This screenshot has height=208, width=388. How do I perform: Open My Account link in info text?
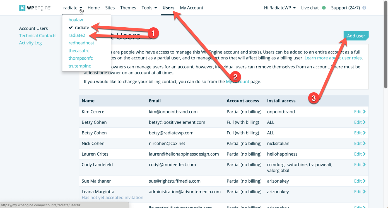[x=237, y=81]
